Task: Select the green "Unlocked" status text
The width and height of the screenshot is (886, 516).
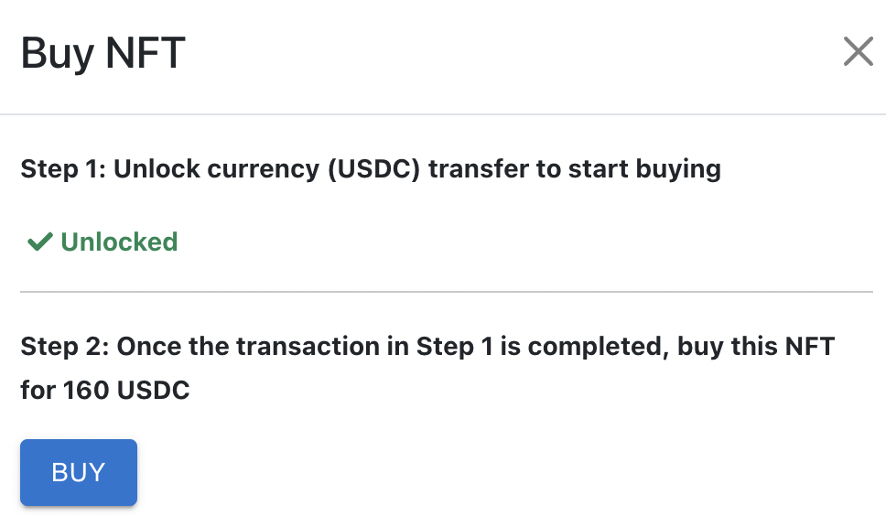Action: [x=119, y=242]
